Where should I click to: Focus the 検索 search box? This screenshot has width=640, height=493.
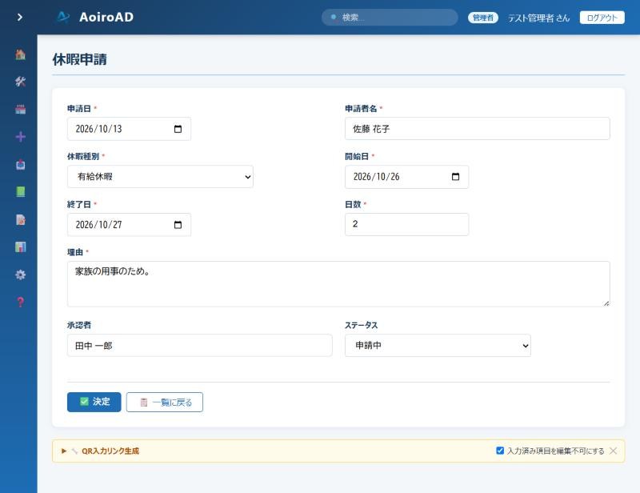tap(390, 18)
